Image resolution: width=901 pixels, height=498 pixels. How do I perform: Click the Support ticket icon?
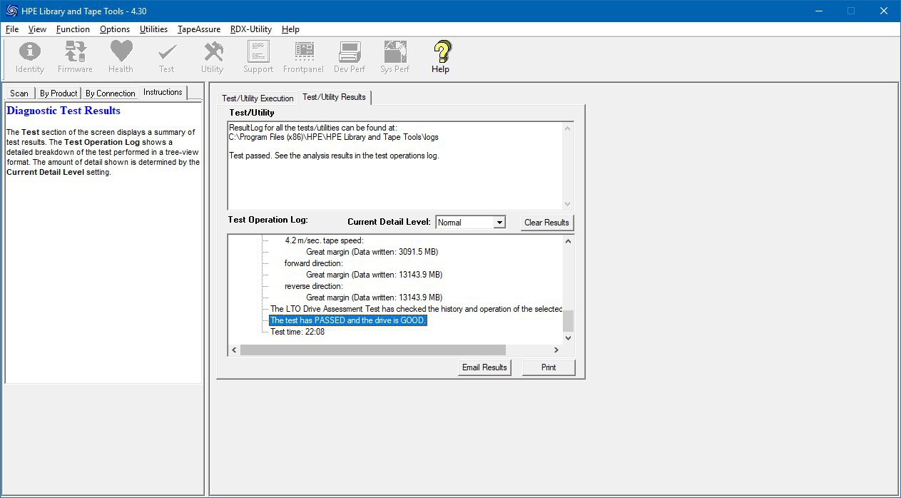coord(258,58)
